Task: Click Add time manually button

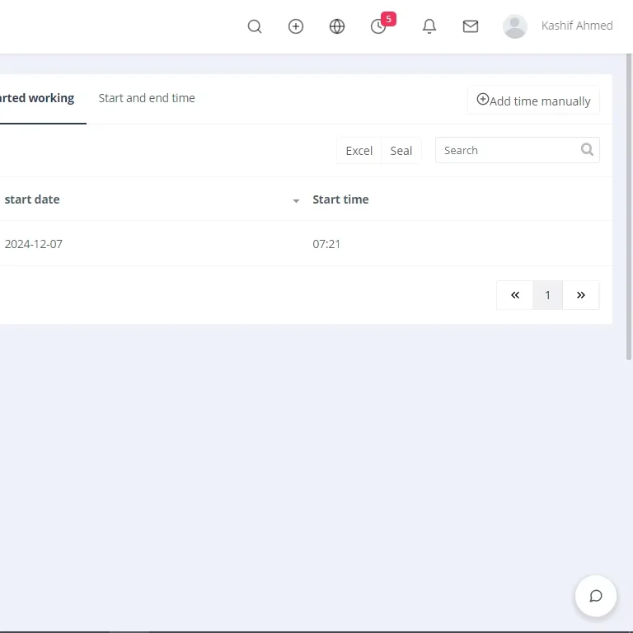Action: pos(533,100)
